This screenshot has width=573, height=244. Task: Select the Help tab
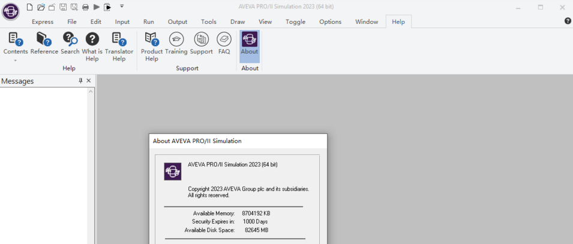click(x=398, y=22)
